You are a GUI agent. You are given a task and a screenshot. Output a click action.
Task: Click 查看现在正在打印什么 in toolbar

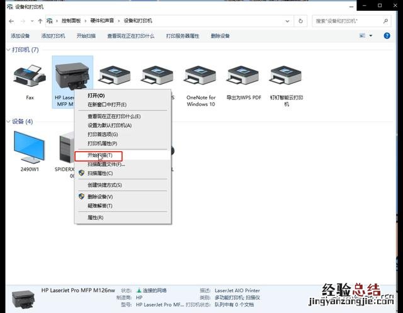[x=131, y=36]
